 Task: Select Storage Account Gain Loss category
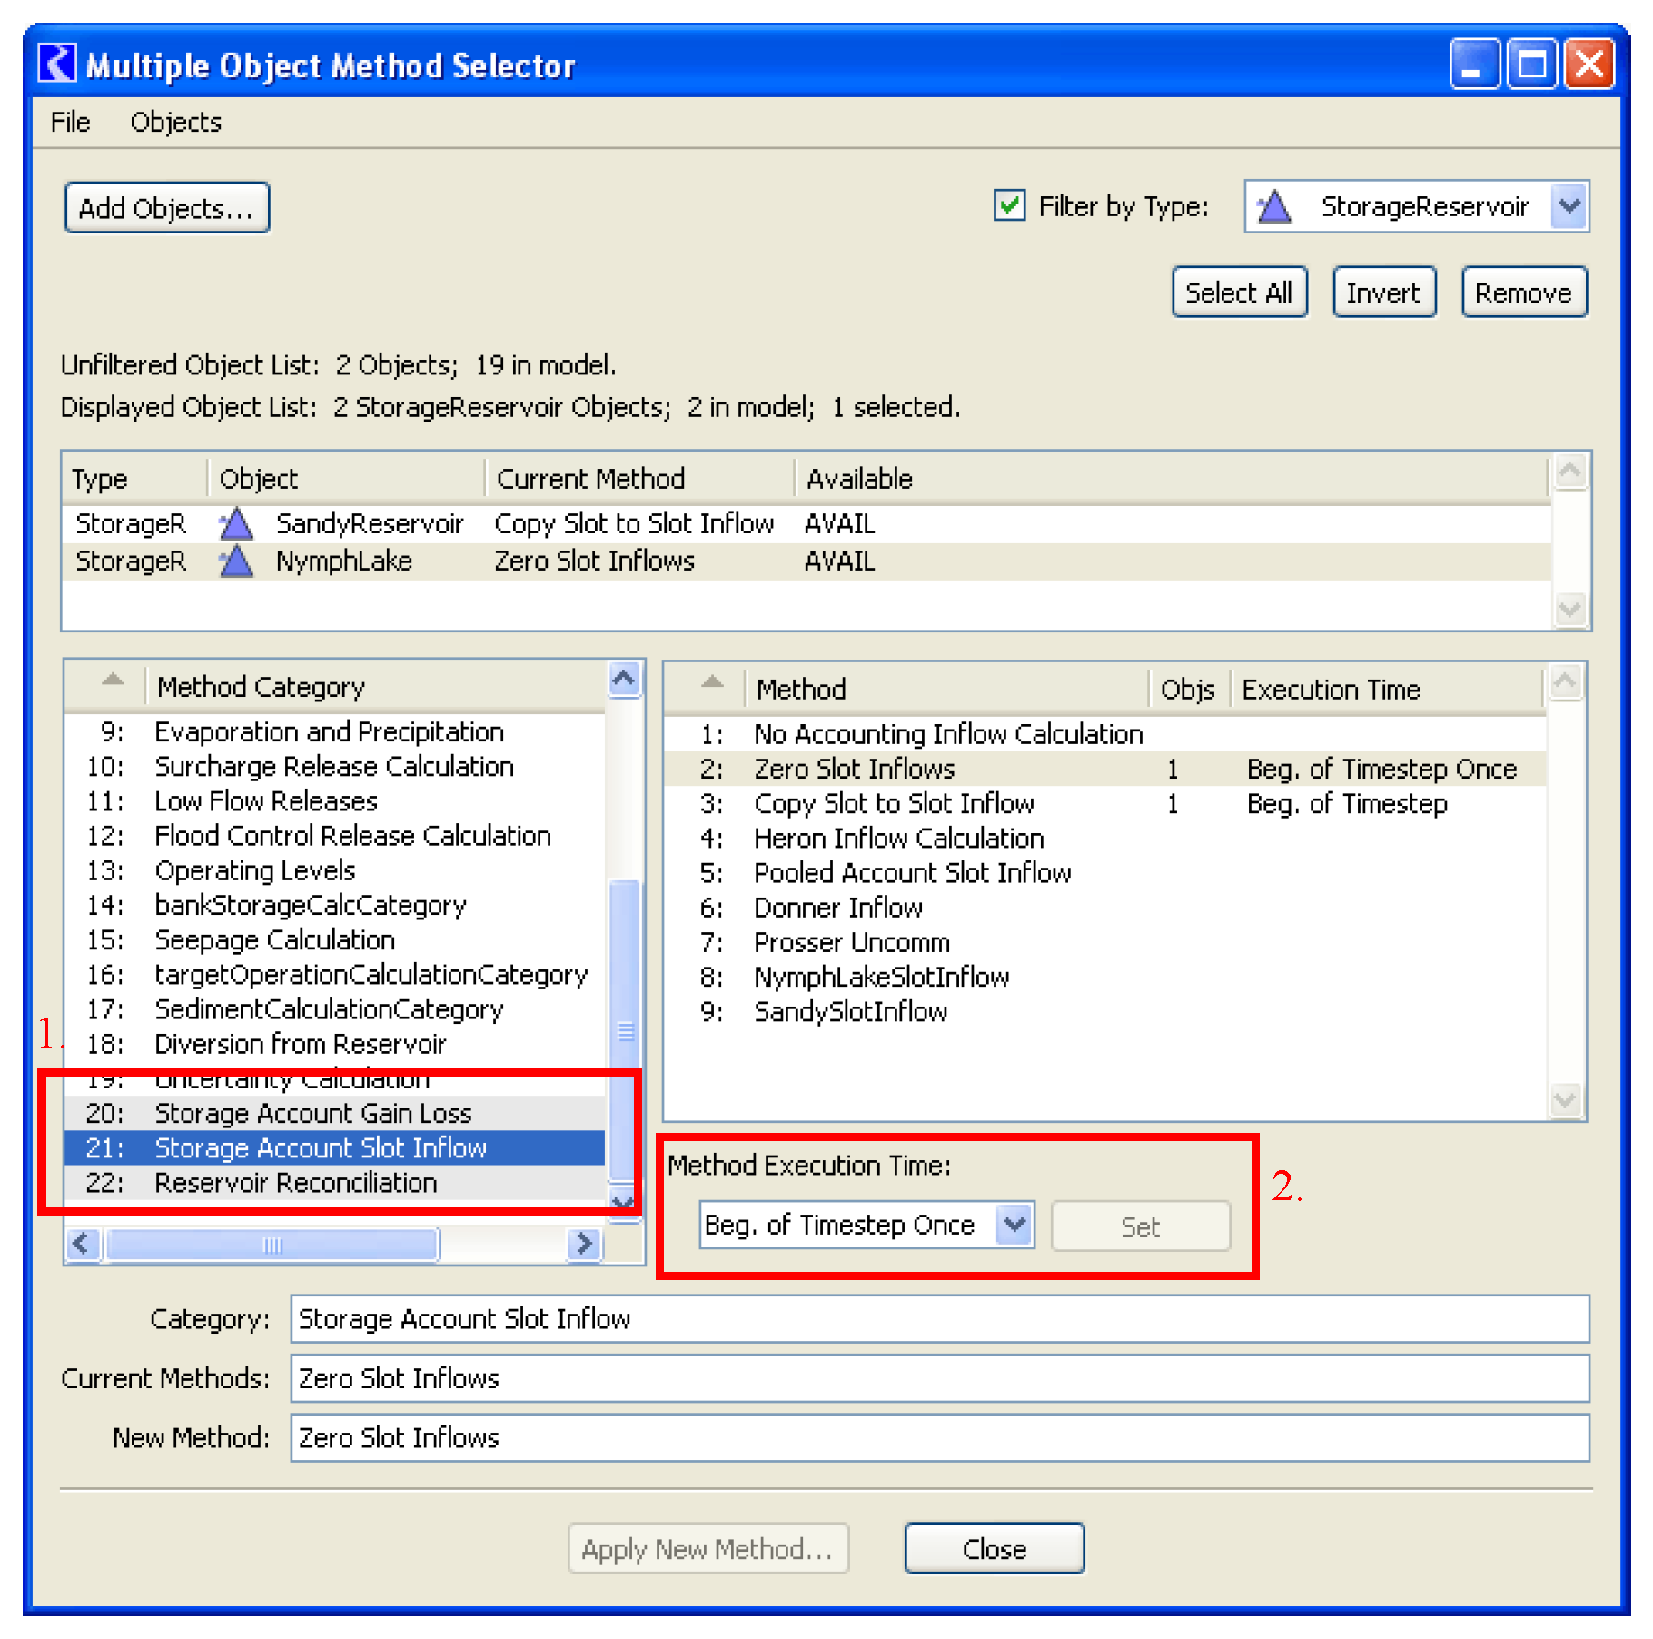pos(312,1113)
